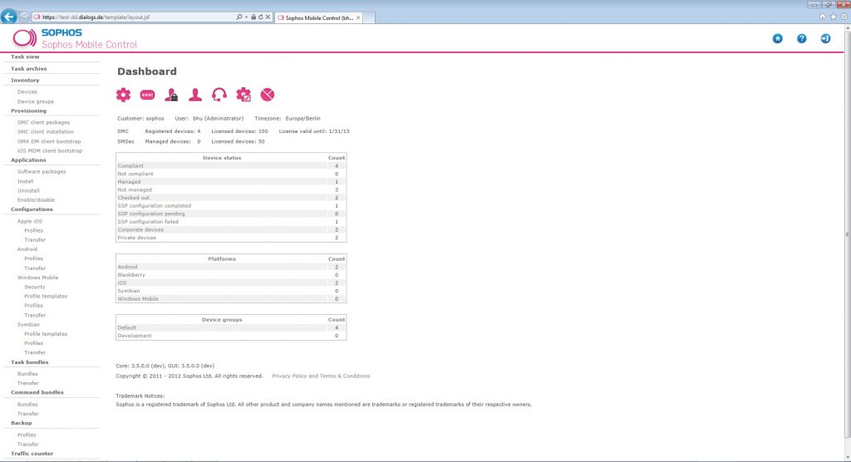This screenshot has height=462, width=851.
Task: Click the browser address bar URL
Action: [96, 17]
